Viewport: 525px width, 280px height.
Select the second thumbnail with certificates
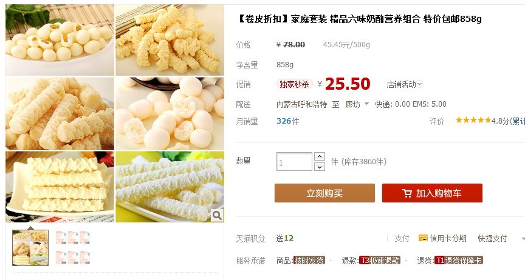(x=73, y=248)
